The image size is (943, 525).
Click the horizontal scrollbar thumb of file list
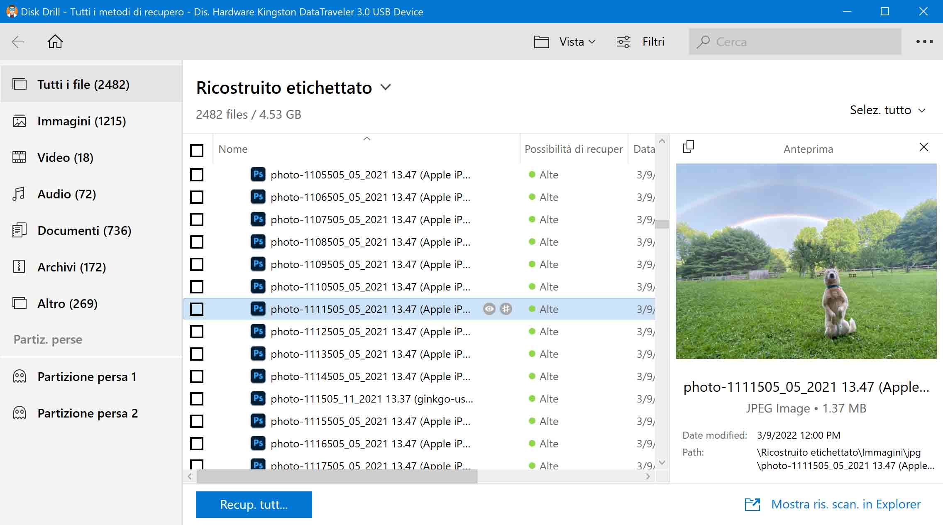pyautogui.click(x=337, y=476)
